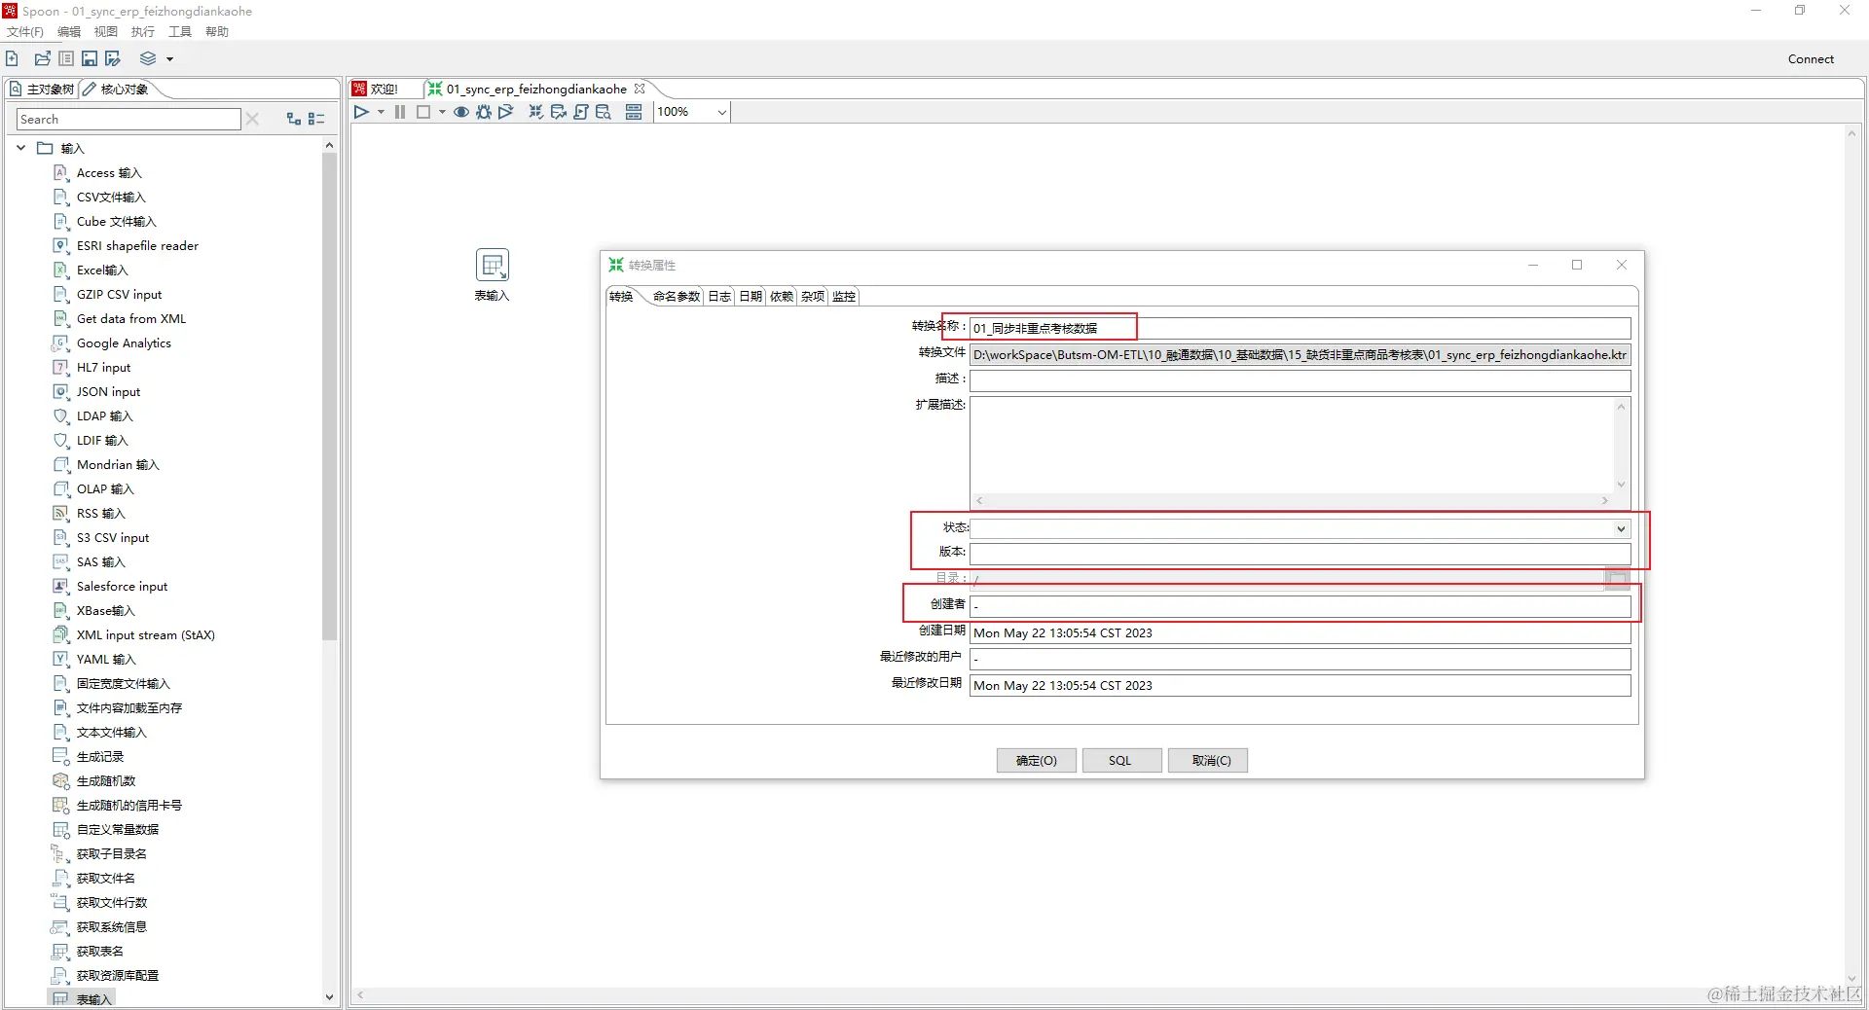Screen dimensions: 1869x1010
Task: Click the New file toolbar icon
Action: coord(12,58)
